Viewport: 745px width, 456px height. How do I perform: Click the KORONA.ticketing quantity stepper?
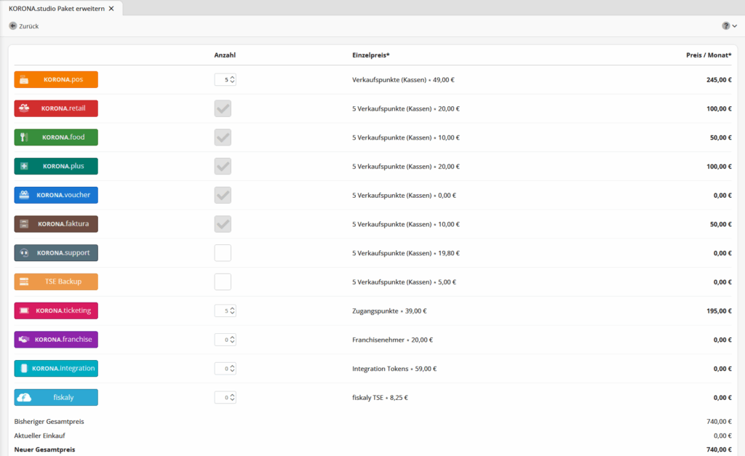point(226,311)
